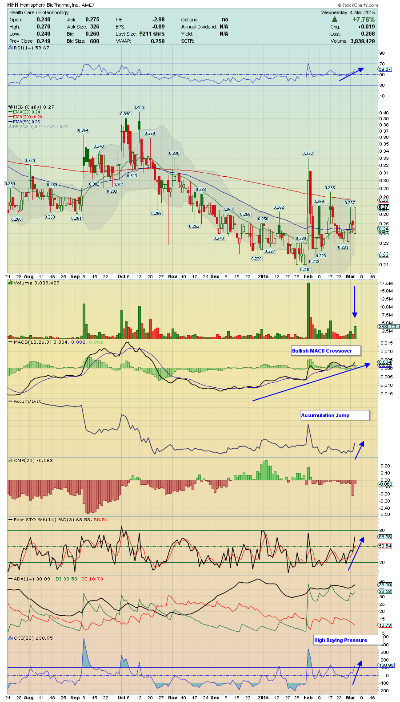The image size is (400, 702).
Task: Click the SCTR label
Action: tap(188, 41)
